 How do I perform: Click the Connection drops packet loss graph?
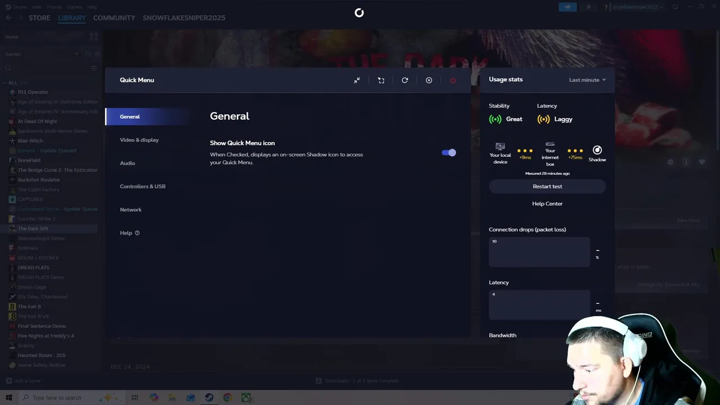539,251
